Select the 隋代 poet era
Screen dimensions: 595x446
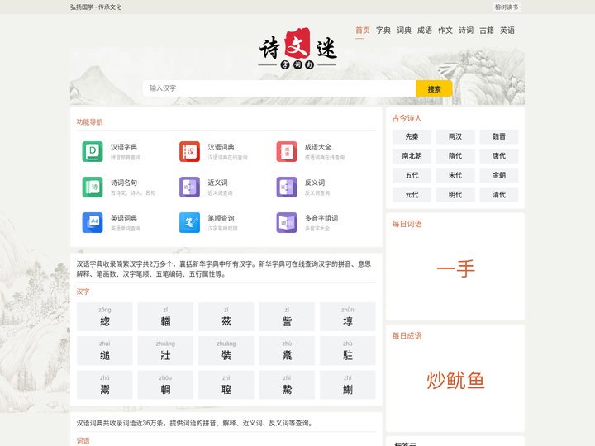coord(455,156)
